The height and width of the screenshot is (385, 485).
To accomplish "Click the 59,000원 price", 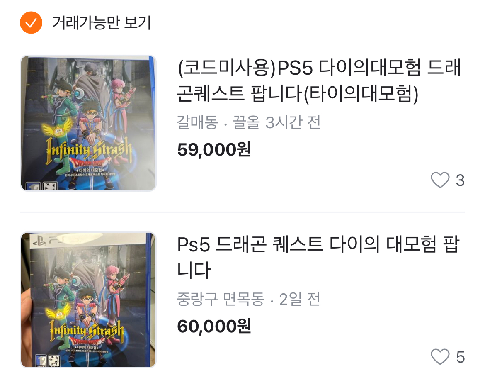I will (214, 150).
